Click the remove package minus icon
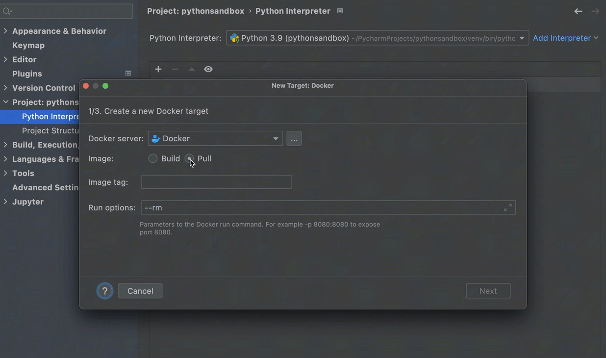 click(x=175, y=69)
